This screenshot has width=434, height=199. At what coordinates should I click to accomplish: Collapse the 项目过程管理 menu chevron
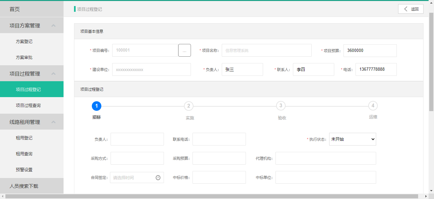click(x=53, y=74)
